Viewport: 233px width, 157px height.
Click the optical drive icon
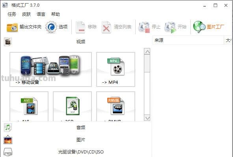[8, 152]
